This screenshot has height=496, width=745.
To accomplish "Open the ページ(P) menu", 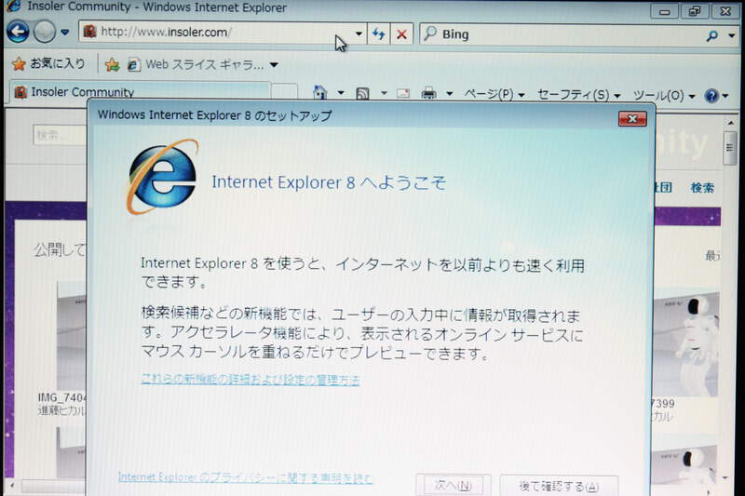I will 494,94.
